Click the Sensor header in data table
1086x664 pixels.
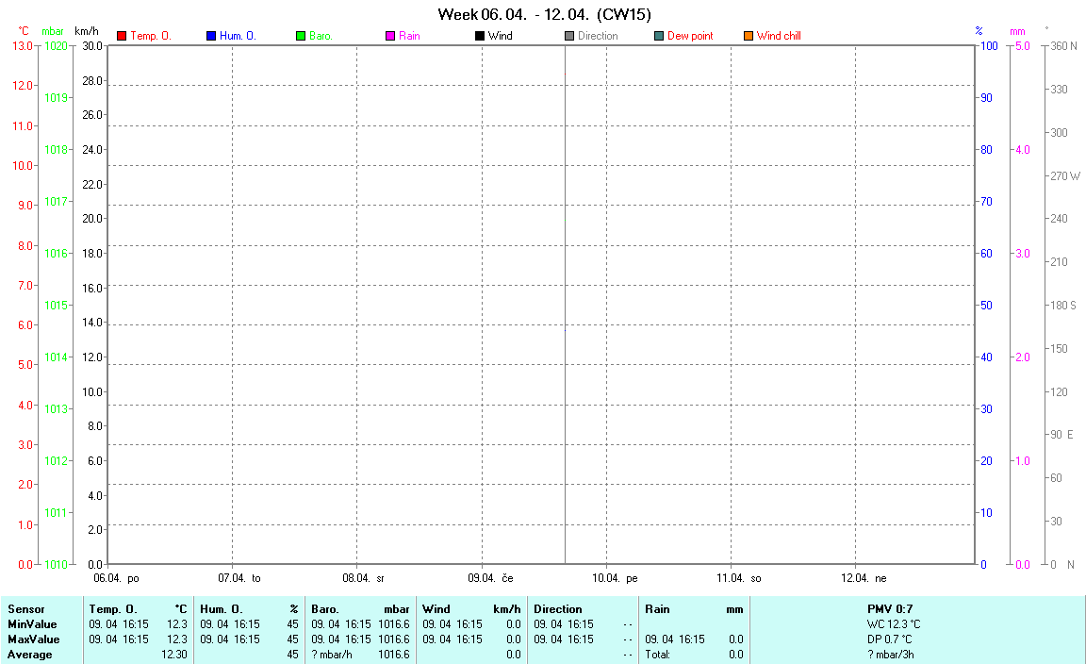26,609
